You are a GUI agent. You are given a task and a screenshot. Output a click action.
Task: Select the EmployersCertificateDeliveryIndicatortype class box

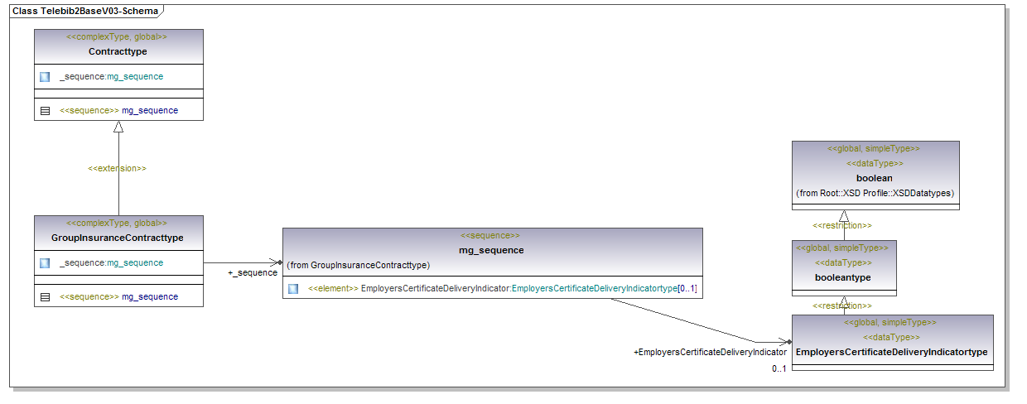coord(891,352)
